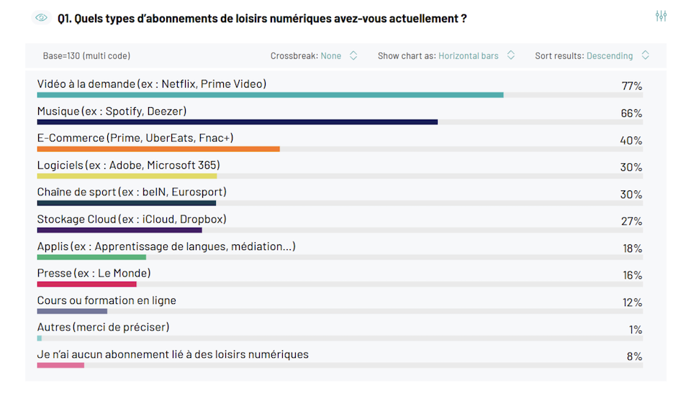Screen dimensions: 691x393
Task: Click the Q1 question title text
Action: click(262, 19)
